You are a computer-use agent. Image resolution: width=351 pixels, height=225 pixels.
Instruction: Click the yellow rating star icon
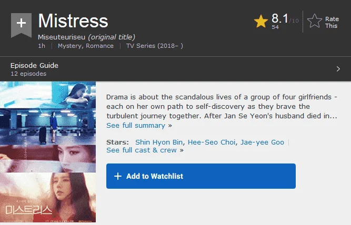(261, 21)
